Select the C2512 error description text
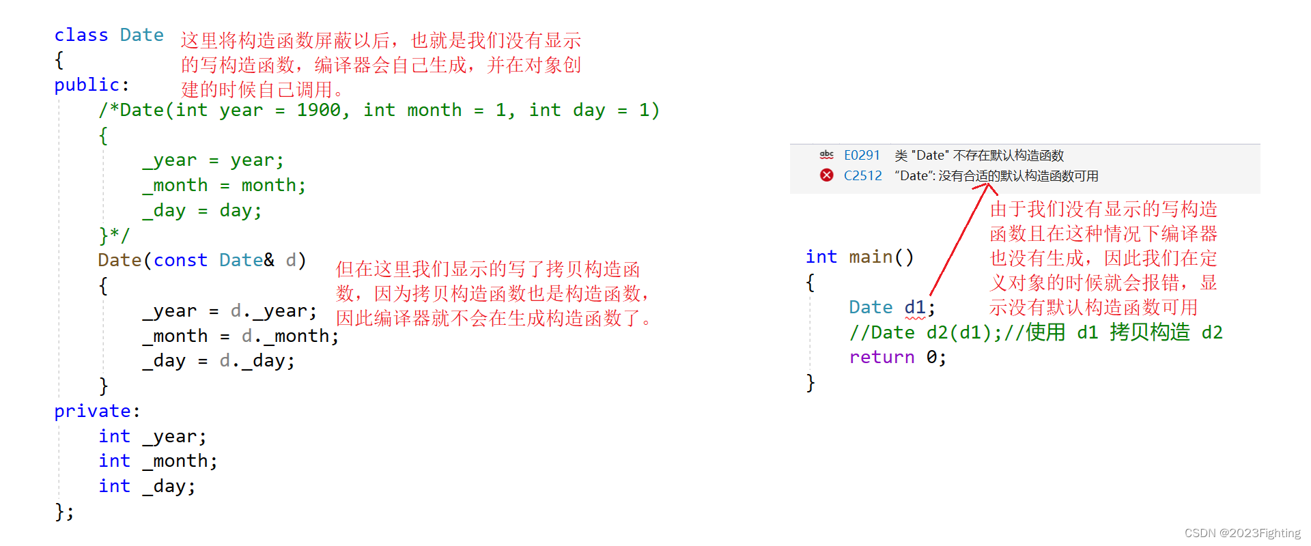Screen dimensions: 1311x546 point(996,176)
